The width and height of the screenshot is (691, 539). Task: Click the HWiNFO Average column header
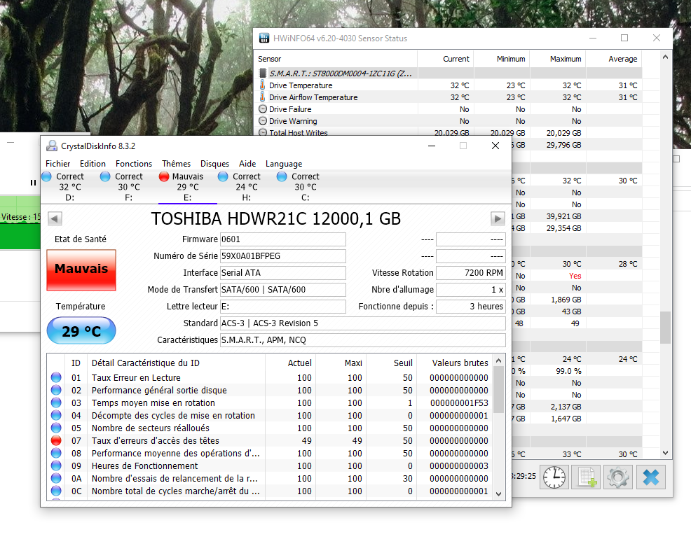614,59
